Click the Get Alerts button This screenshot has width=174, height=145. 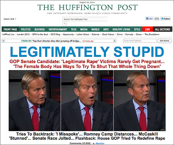tap(164, 41)
